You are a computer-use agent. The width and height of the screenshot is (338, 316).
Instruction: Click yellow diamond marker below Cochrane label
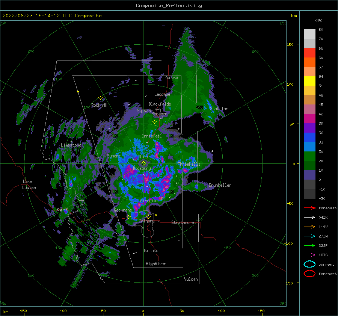128,217
